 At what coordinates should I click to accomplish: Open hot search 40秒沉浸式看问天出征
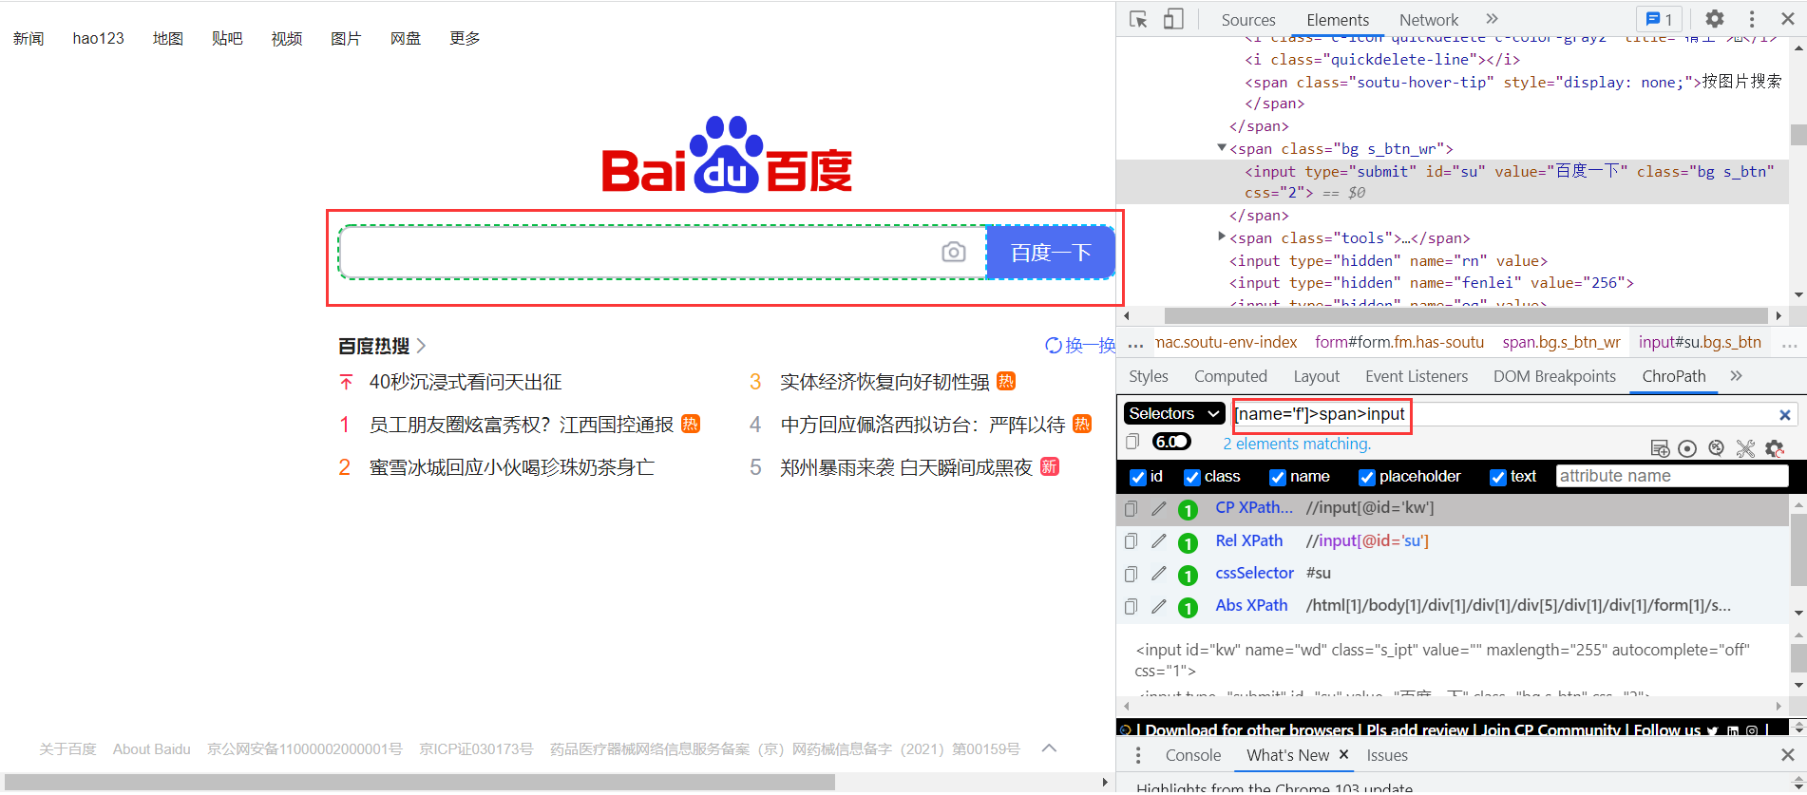pyautogui.click(x=466, y=382)
